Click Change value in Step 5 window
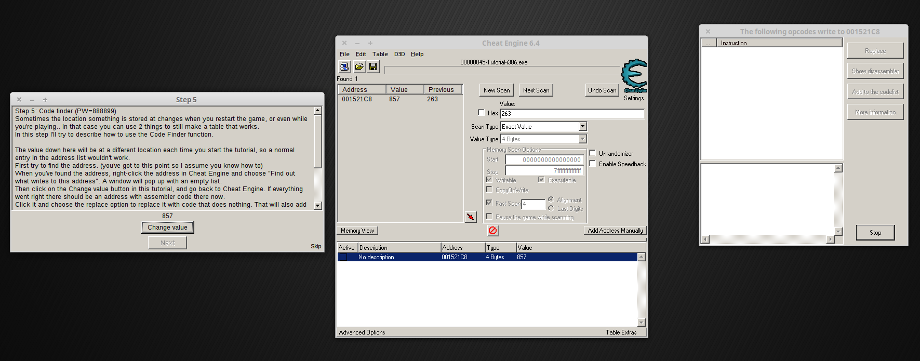The width and height of the screenshot is (920, 361). coord(167,228)
